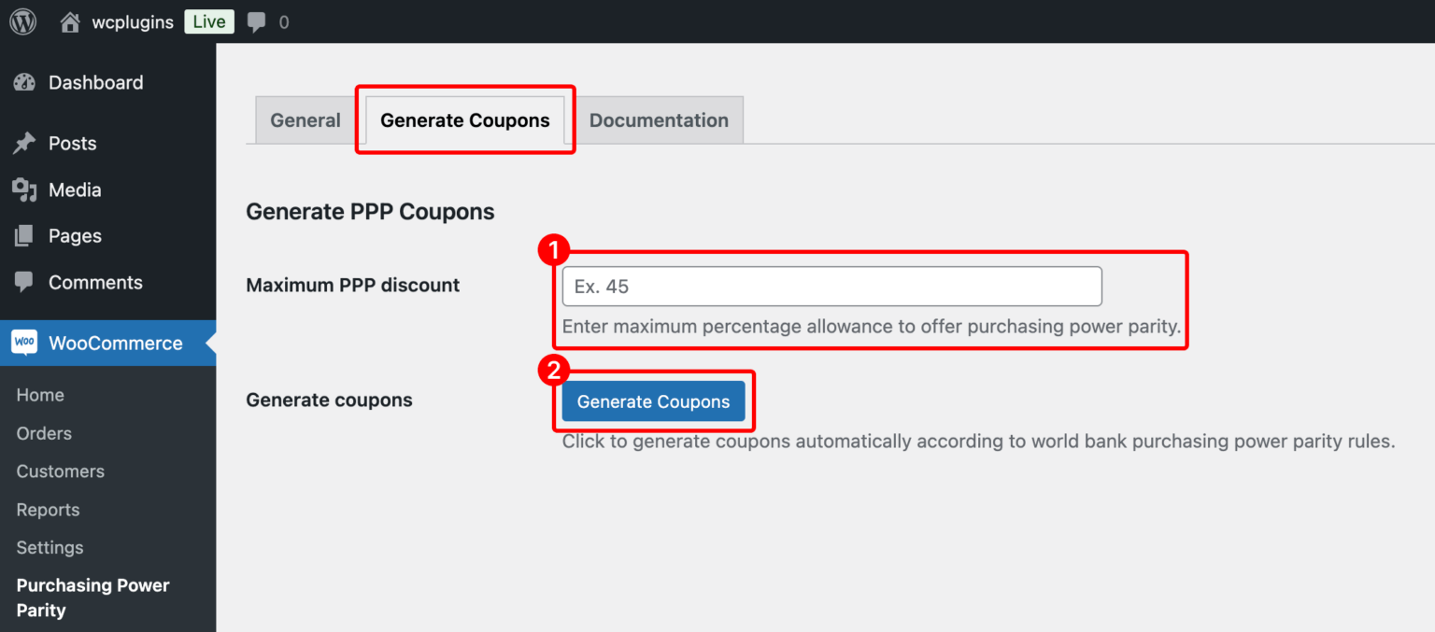
Task: Navigate to Customers in the sidebar
Action: coord(60,471)
